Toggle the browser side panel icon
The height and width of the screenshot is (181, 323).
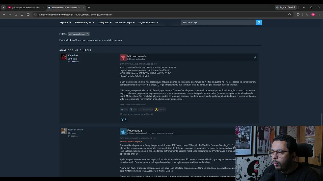(28, 15)
